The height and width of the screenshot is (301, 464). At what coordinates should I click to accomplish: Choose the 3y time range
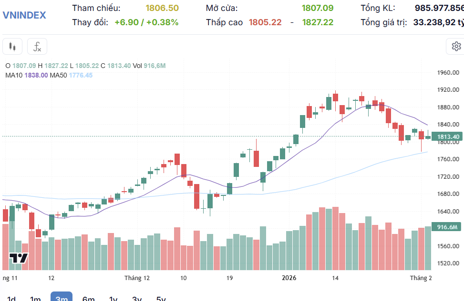[x=137, y=299]
